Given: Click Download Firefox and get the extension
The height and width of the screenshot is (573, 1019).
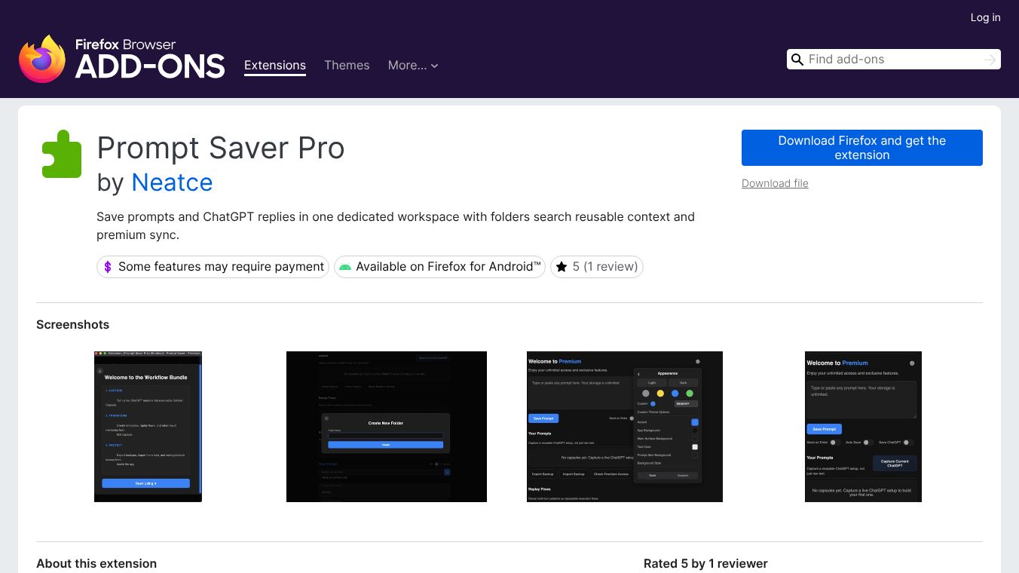Looking at the screenshot, I should pyautogui.click(x=862, y=148).
